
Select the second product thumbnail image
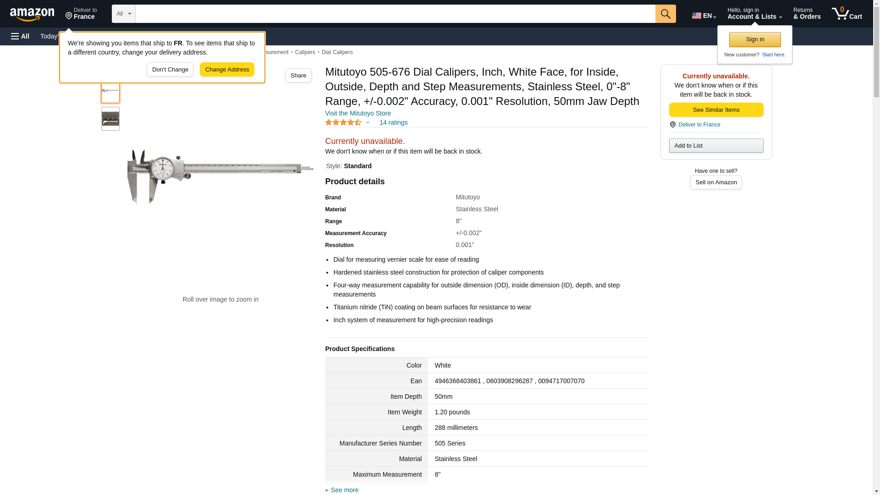point(110,119)
